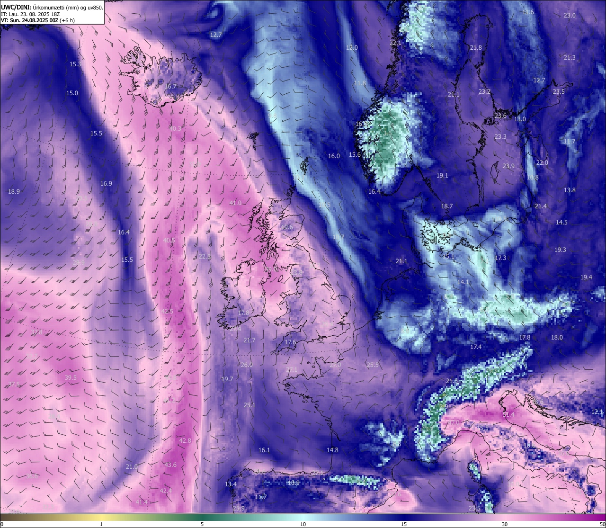Viewport: 606px width, 528px height.
Task: Click the 12.0 value in Norwegian Sea
Action: [x=352, y=48]
